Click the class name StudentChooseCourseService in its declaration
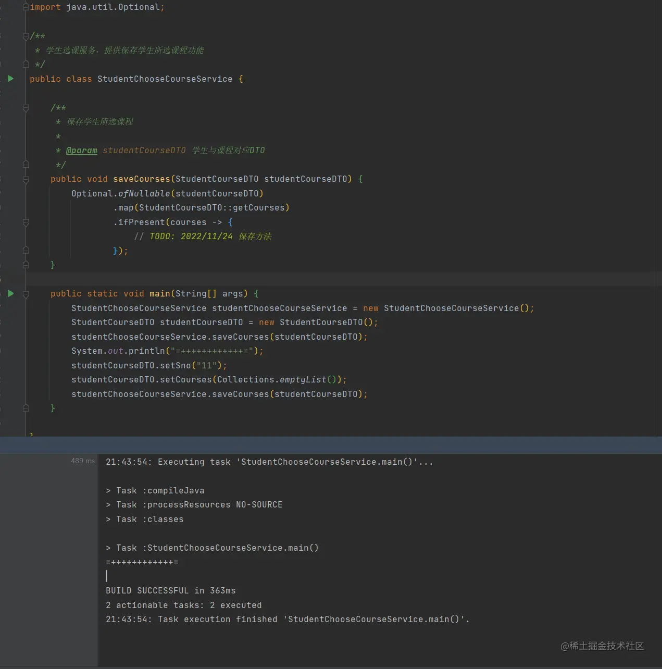The width and height of the screenshot is (662, 669). pyautogui.click(x=165, y=79)
